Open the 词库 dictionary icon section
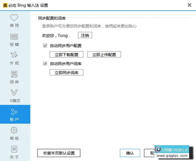 [x=14, y=74]
